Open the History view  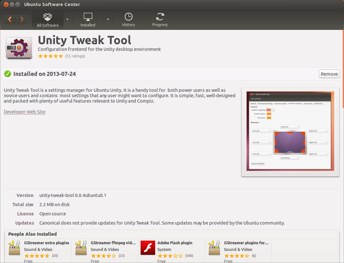pos(129,20)
